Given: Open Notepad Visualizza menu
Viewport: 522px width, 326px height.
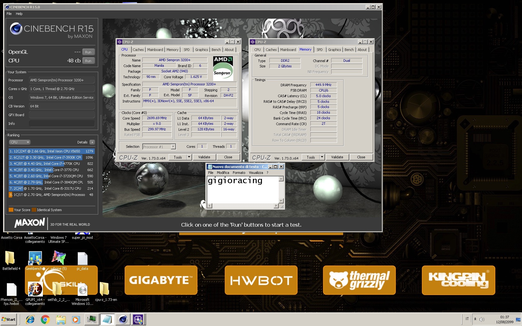Looking at the screenshot, I should 256,173.
